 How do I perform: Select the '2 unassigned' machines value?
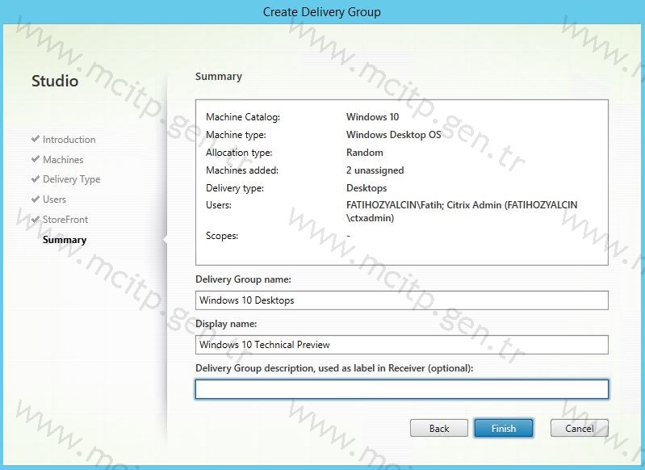point(375,170)
